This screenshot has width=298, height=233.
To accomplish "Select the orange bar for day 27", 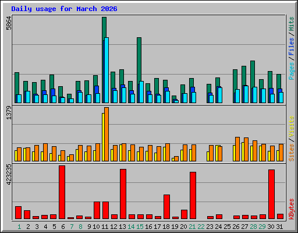I will [x=246, y=149].
